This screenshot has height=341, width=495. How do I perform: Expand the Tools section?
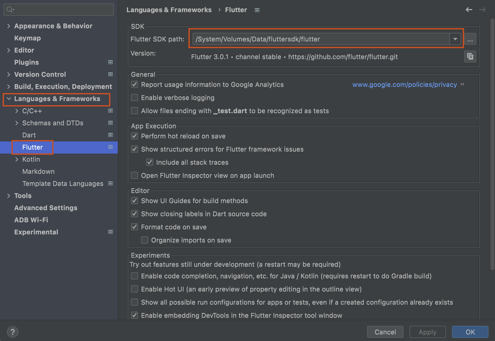click(9, 196)
